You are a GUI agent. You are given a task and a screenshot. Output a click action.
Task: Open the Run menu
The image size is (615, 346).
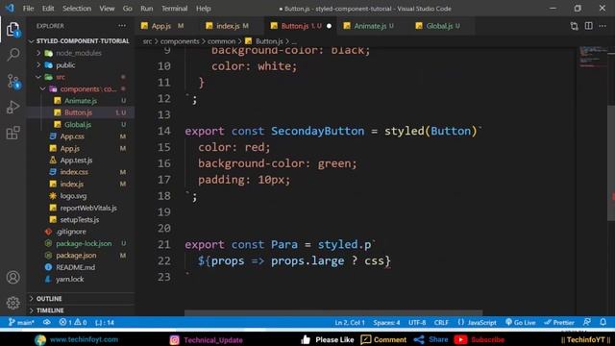click(147, 9)
